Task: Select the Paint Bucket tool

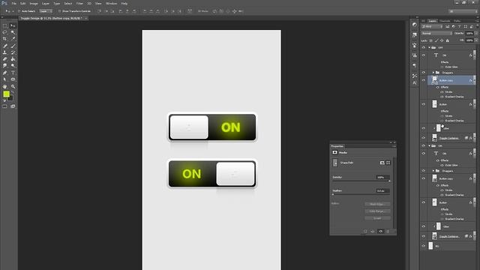Action: coord(13,59)
